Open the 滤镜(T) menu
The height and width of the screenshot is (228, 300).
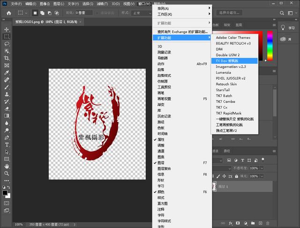click(x=102, y=4)
